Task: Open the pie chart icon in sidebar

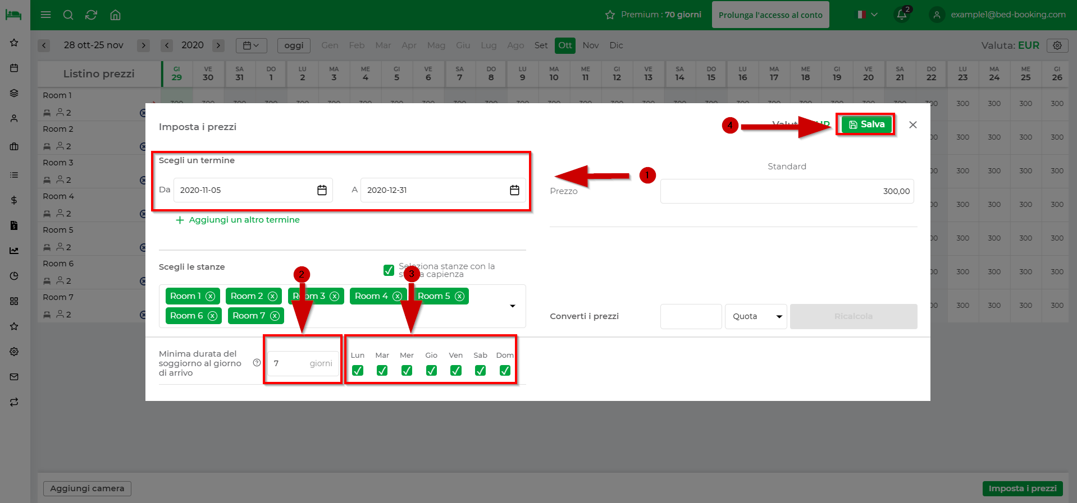Action: (14, 276)
